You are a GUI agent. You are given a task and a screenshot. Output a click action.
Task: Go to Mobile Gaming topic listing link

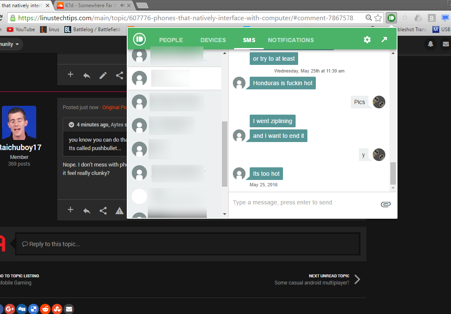click(16, 283)
